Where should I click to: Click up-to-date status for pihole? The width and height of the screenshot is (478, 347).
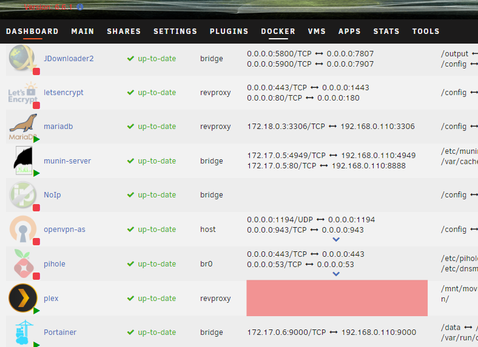point(152,263)
